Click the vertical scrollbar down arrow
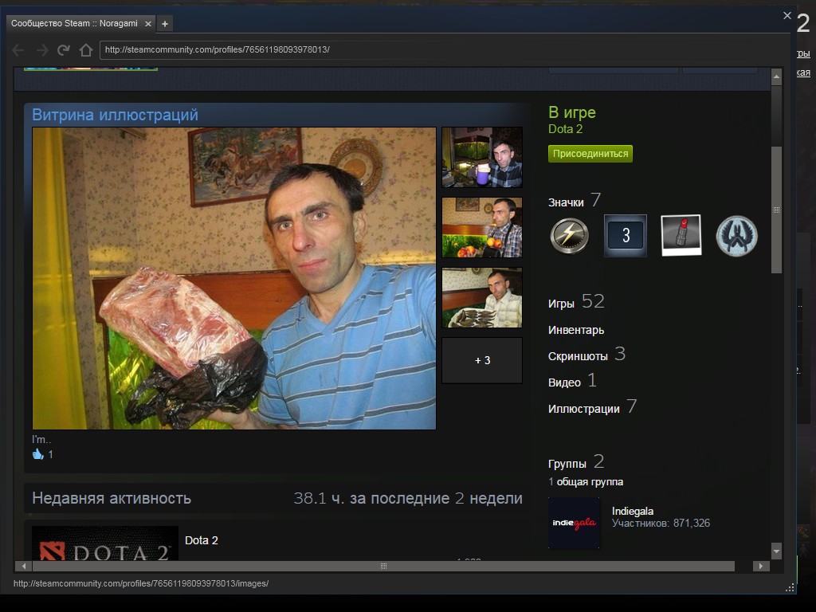 click(776, 551)
